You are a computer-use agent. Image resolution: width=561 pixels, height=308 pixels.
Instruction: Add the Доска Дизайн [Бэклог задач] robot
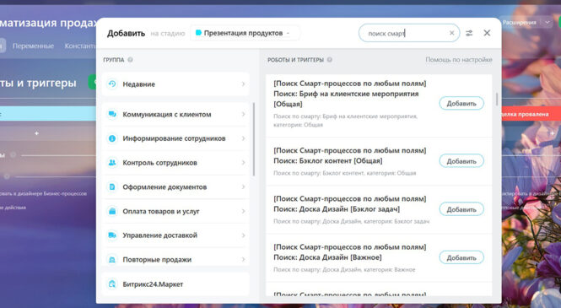pyautogui.click(x=461, y=209)
